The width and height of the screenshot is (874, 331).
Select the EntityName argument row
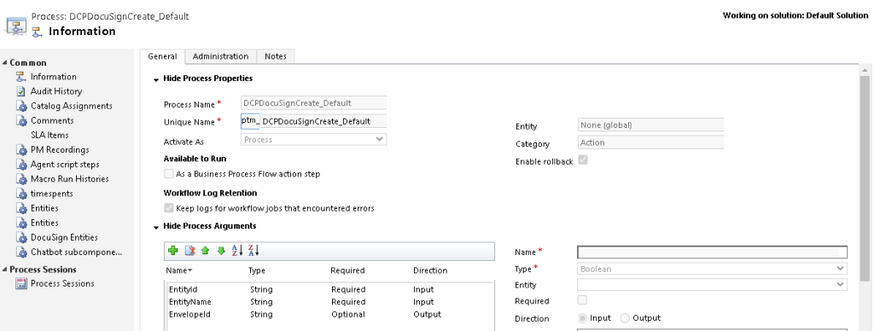(329, 302)
